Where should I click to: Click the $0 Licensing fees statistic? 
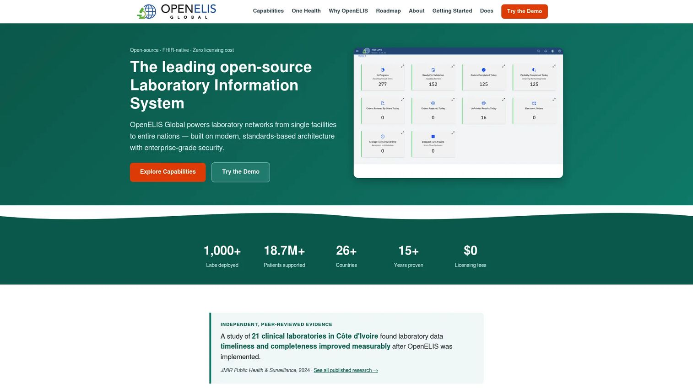[x=471, y=256]
